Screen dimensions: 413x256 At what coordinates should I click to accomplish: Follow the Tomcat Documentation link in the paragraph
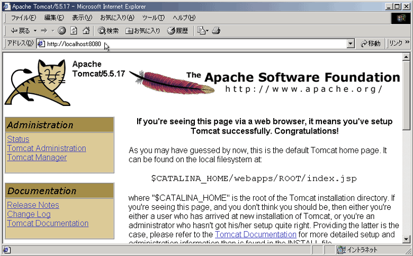[x=256, y=234]
